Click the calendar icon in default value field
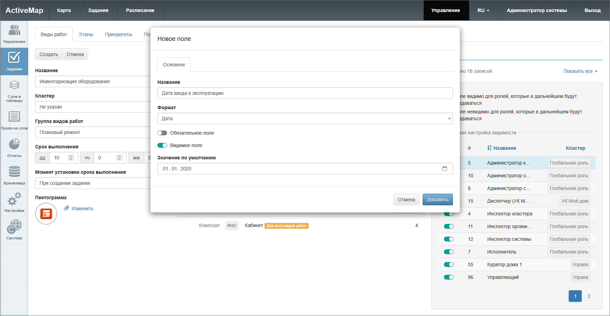This screenshot has width=610, height=316. click(x=444, y=169)
